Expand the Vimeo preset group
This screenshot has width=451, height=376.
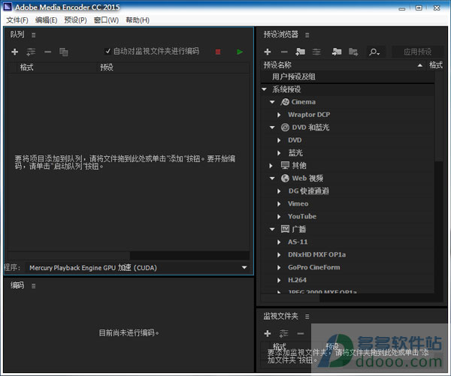pos(279,203)
